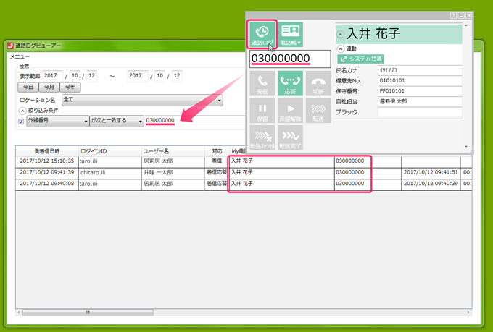Collapse the 入井 花子 contact header
Image resolution: width=493 pixels, height=332 pixels.
click(341, 34)
